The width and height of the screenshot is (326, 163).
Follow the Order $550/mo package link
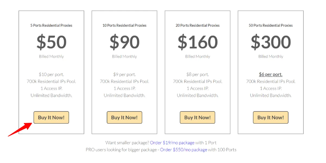click(x=184, y=150)
